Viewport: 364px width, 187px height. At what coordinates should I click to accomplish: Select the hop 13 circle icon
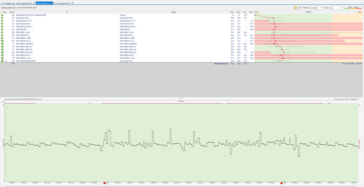[x=2, y=50]
